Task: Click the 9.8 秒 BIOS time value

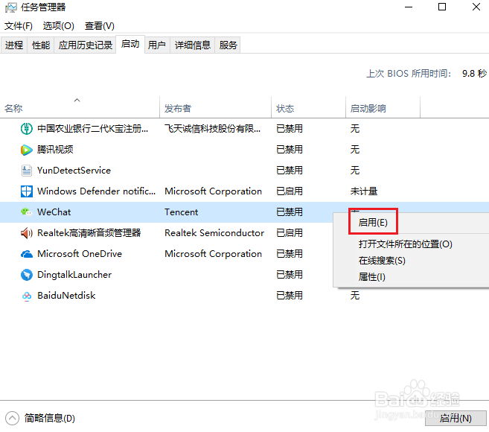Action: [x=474, y=74]
